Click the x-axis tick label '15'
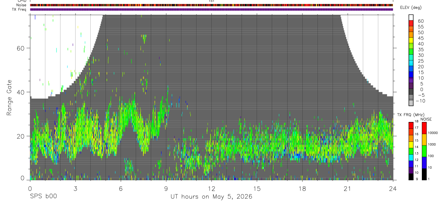Image resolution: width=442 pixels, height=204 pixels. pyautogui.click(x=257, y=188)
